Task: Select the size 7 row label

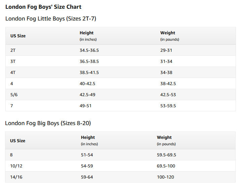Action: (11, 106)
